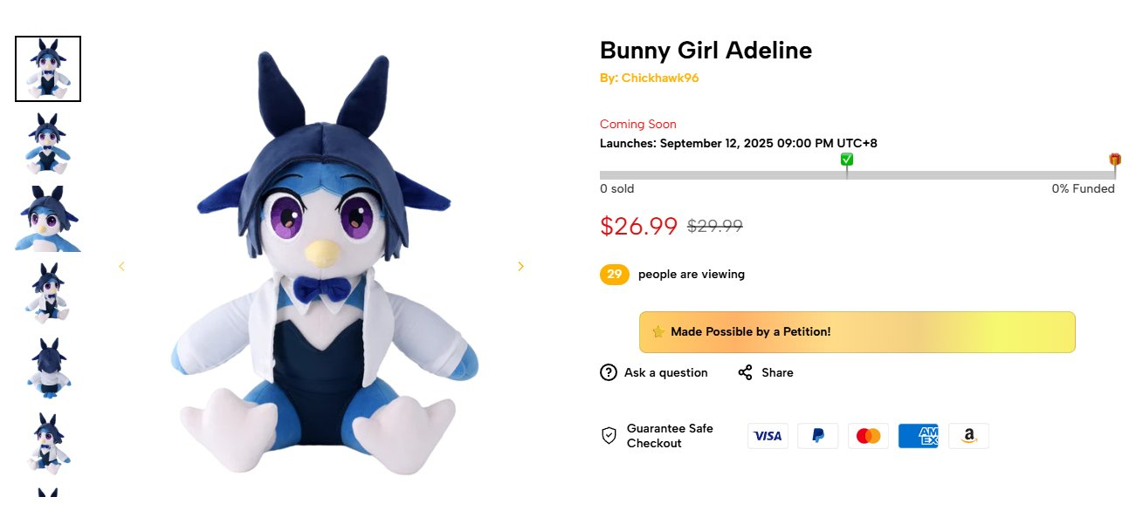Select the back view plush thumbnail

[48, 369]
